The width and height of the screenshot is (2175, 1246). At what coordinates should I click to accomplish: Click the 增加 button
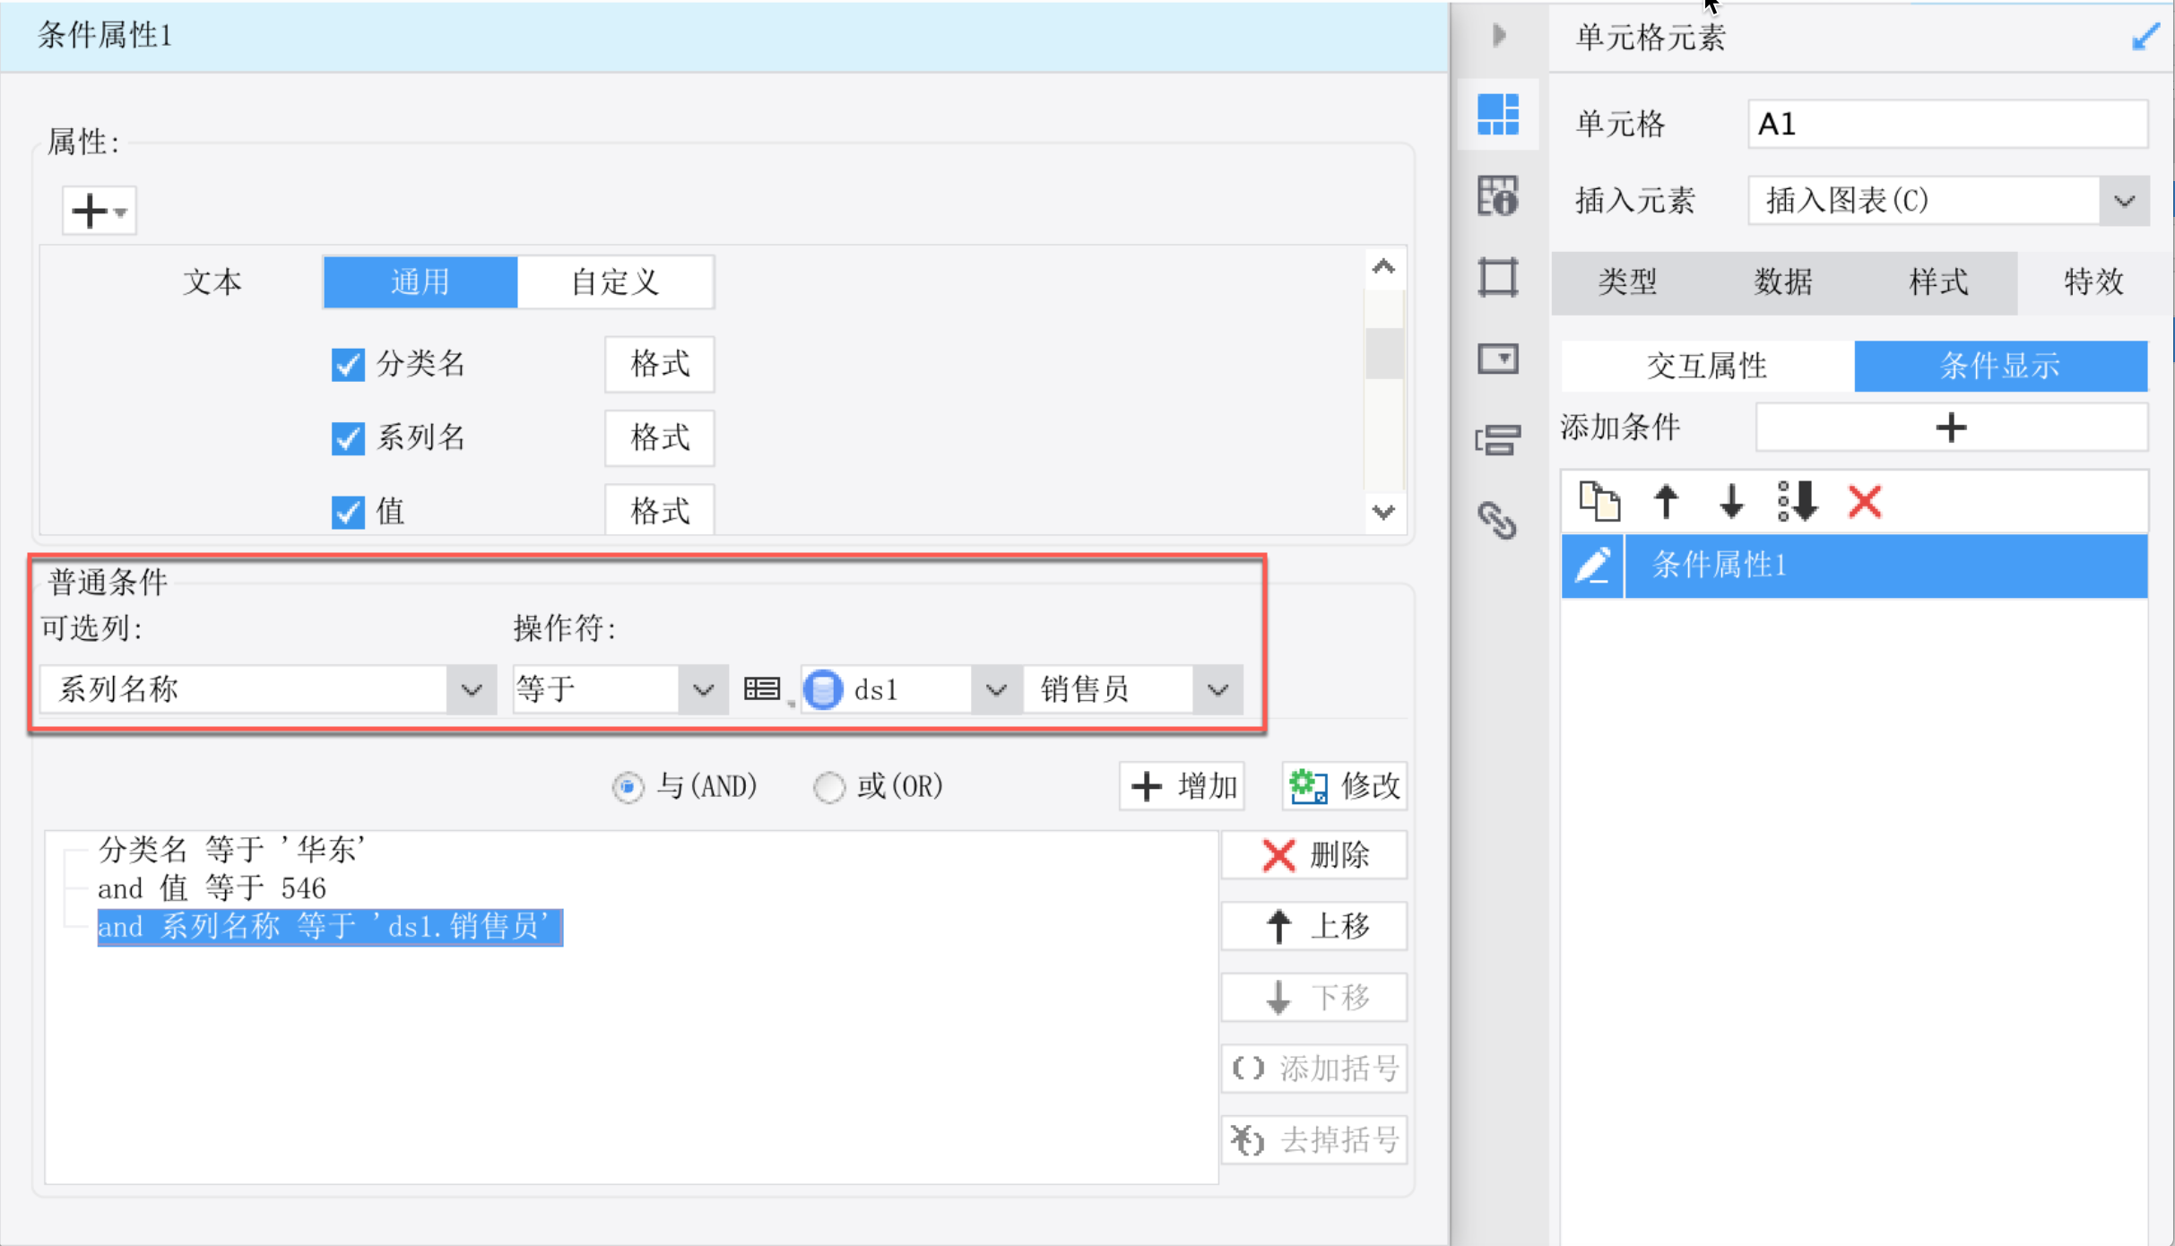1183,786
